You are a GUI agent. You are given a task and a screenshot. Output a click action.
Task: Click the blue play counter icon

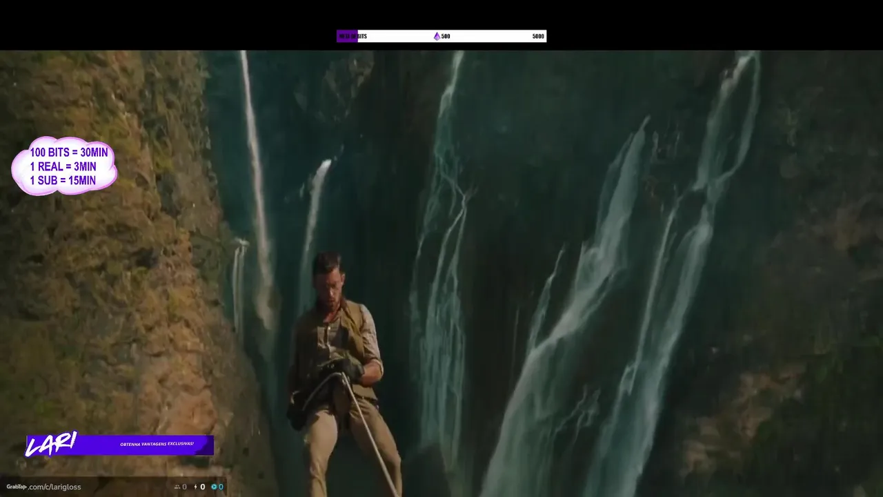pyautogui.click(x=214, y=487)
